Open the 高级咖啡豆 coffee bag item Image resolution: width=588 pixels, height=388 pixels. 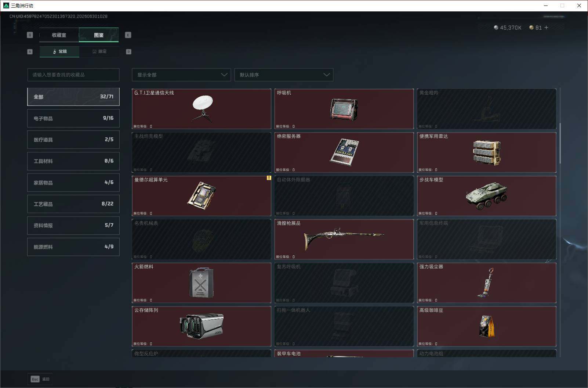pos(487,326)
